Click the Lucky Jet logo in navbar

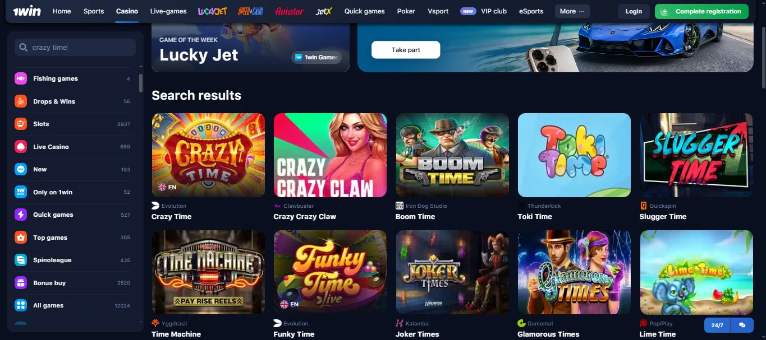coord(212,11)
